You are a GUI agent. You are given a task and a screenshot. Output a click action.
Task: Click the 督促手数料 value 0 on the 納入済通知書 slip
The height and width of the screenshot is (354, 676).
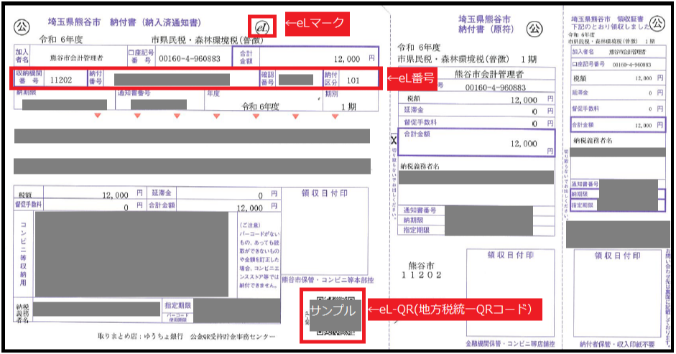click(126, 207)
